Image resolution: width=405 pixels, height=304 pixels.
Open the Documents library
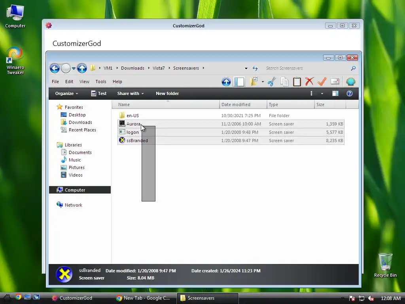pos(76,152)
